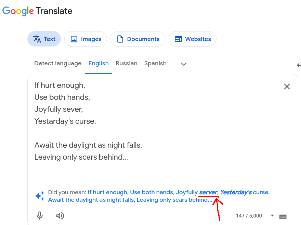Click the sparkle suggestion icon
The width and height of the screenshot is (301, 225).
coord(40,196)
